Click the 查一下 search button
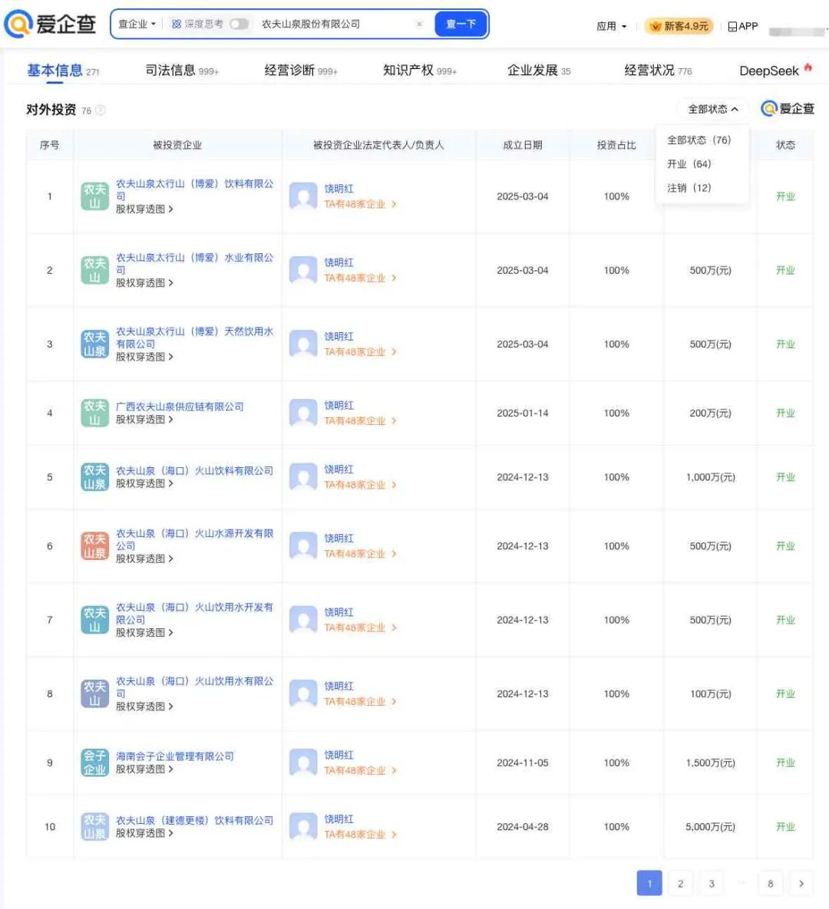Image resolution: width=829 pixels, height=909 pixels. (461, 24)
